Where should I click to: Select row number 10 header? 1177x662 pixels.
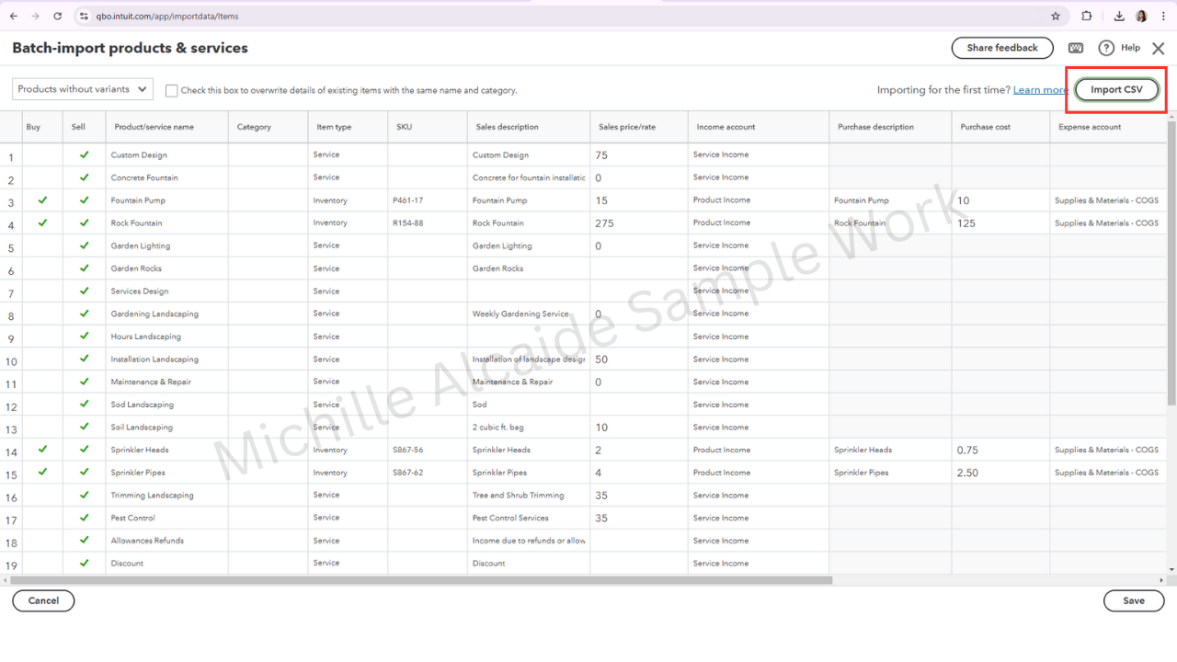(11, 360)
